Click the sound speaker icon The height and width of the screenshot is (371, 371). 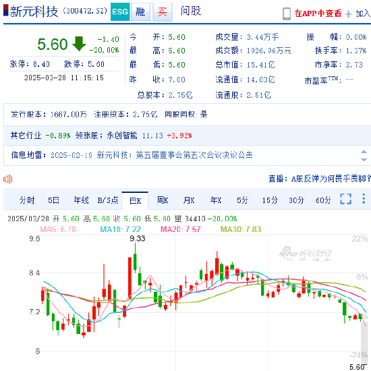[x=7, y=179]
